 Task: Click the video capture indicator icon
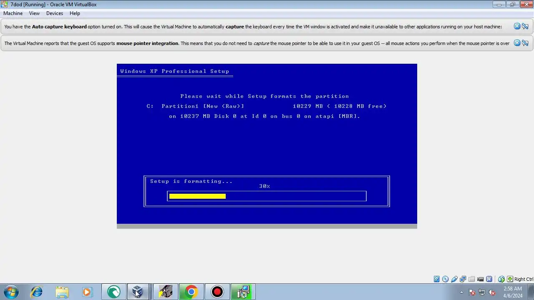[x=481, y=279]
